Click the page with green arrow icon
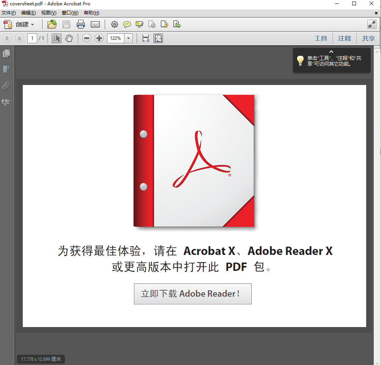The image size is (381, 365). (177, 24)
